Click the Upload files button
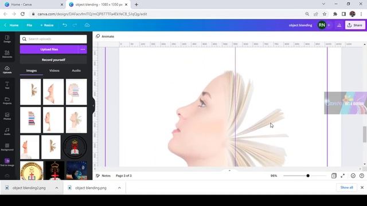 click(49, 49)
